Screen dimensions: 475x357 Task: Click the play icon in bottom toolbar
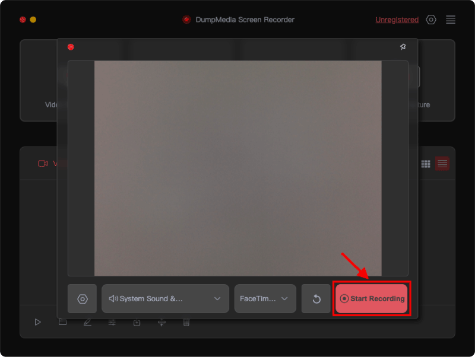coord(37,322)
